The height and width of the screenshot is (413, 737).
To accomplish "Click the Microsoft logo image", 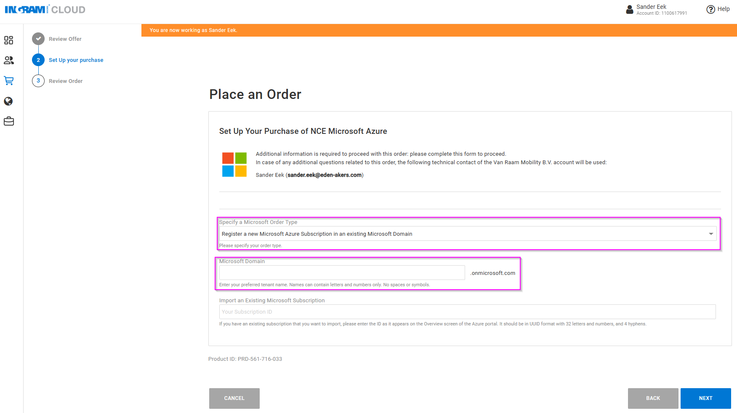I will [x=234, y=165].
